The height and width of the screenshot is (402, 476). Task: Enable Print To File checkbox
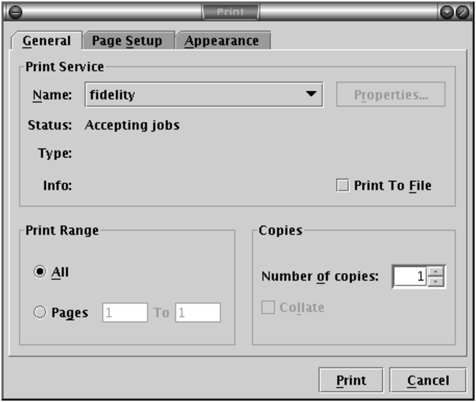(343, 186)
